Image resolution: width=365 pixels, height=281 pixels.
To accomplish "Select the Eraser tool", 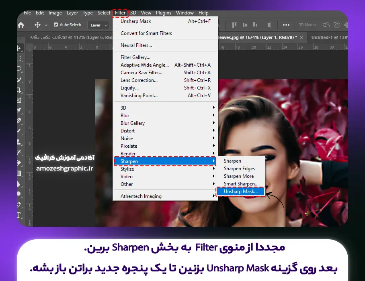I will point(19,163).
